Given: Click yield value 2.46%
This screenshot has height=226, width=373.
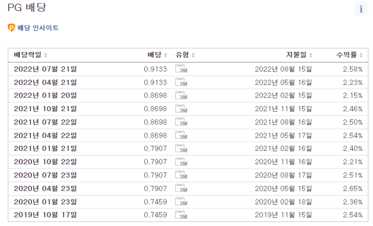Looking at the screenshot, I should tap(353, 109).
